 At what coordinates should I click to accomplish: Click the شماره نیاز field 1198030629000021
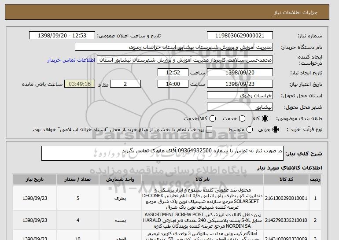click(240, 36)
